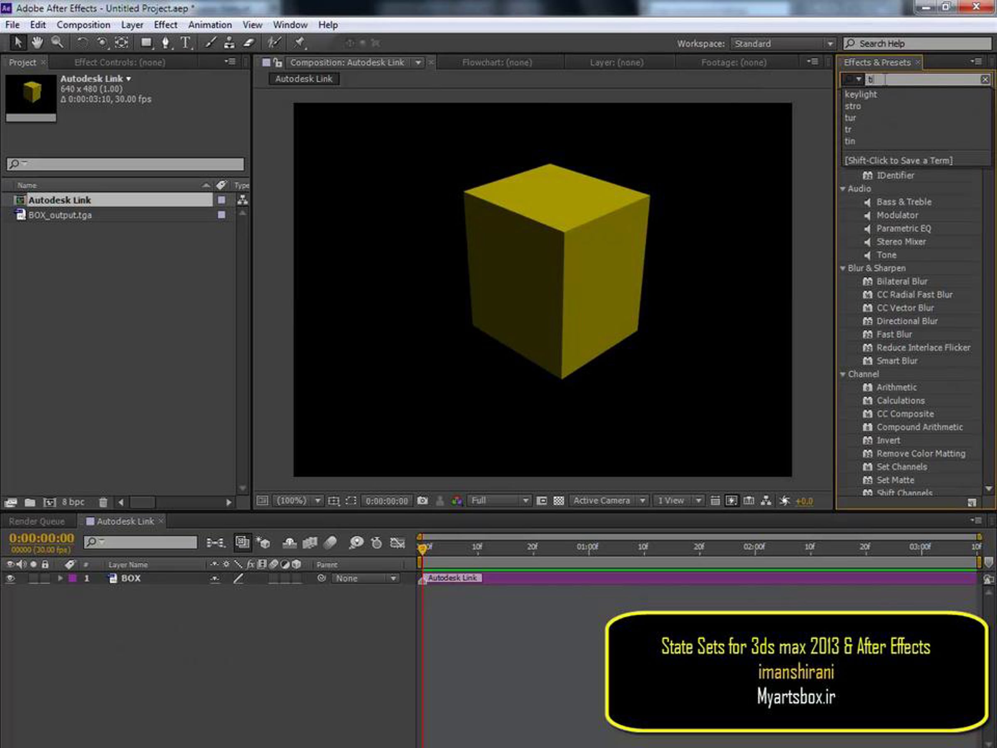Viewport: 997px width, 748px height.
Task: Switch to the Render Queue tab
Action: (x=37, y=522)
